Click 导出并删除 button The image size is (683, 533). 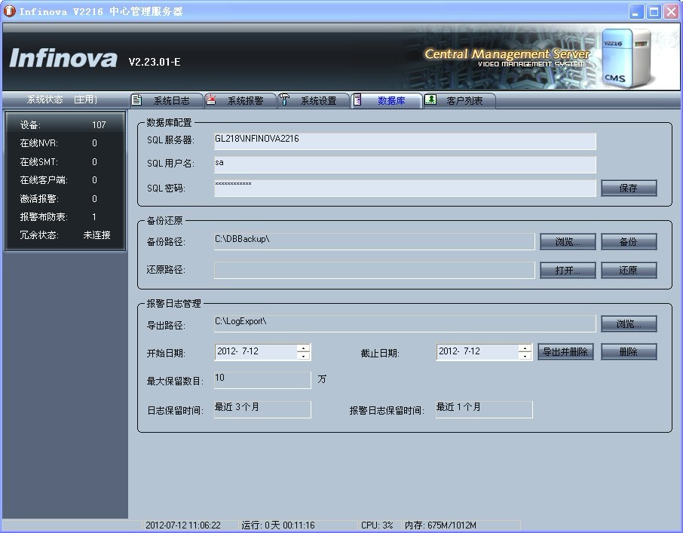point(565,352)
